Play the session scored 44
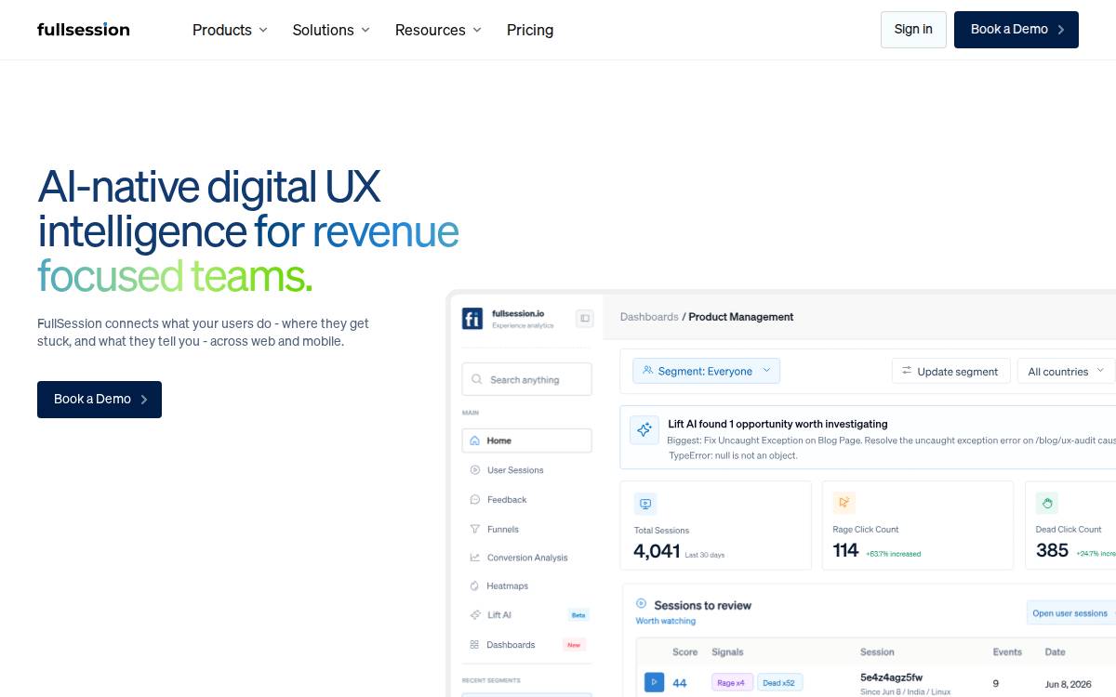Viewport: 1116px width, 697px height. click(x=655, y=683)
